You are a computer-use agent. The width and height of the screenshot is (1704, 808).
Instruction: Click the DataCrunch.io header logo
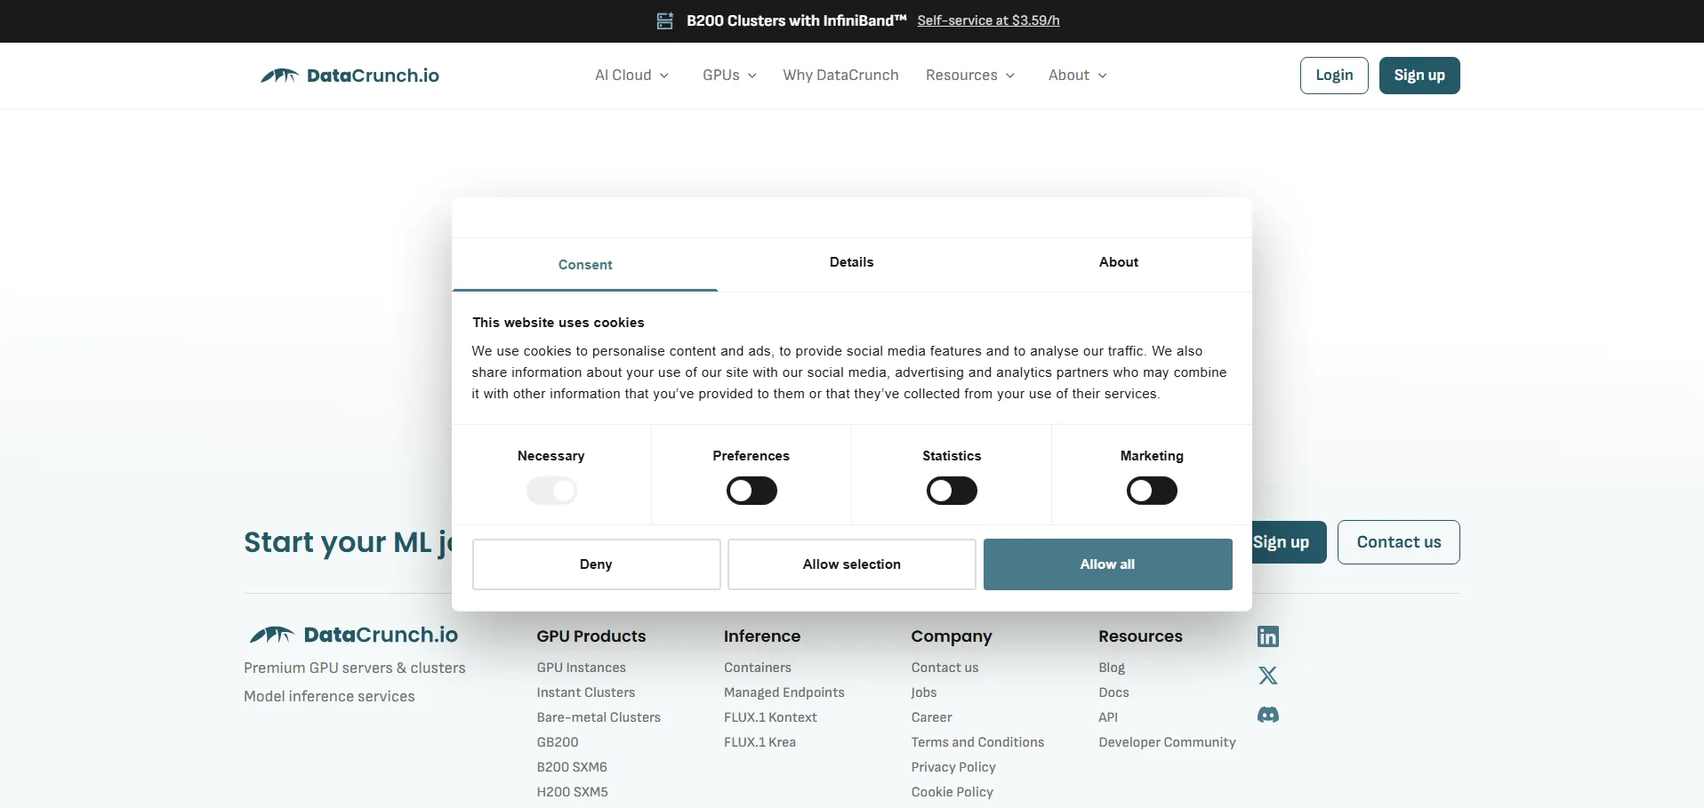[x=350, y=76]
